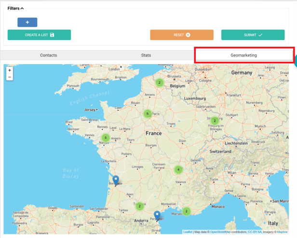Select the blue pin marker near Perpignan
297x238 pixels.
(157, 215)
